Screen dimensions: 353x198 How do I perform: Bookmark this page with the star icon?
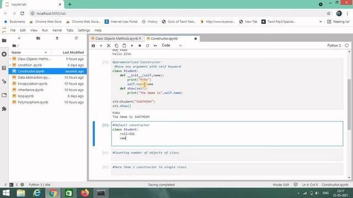coord(329,13)
